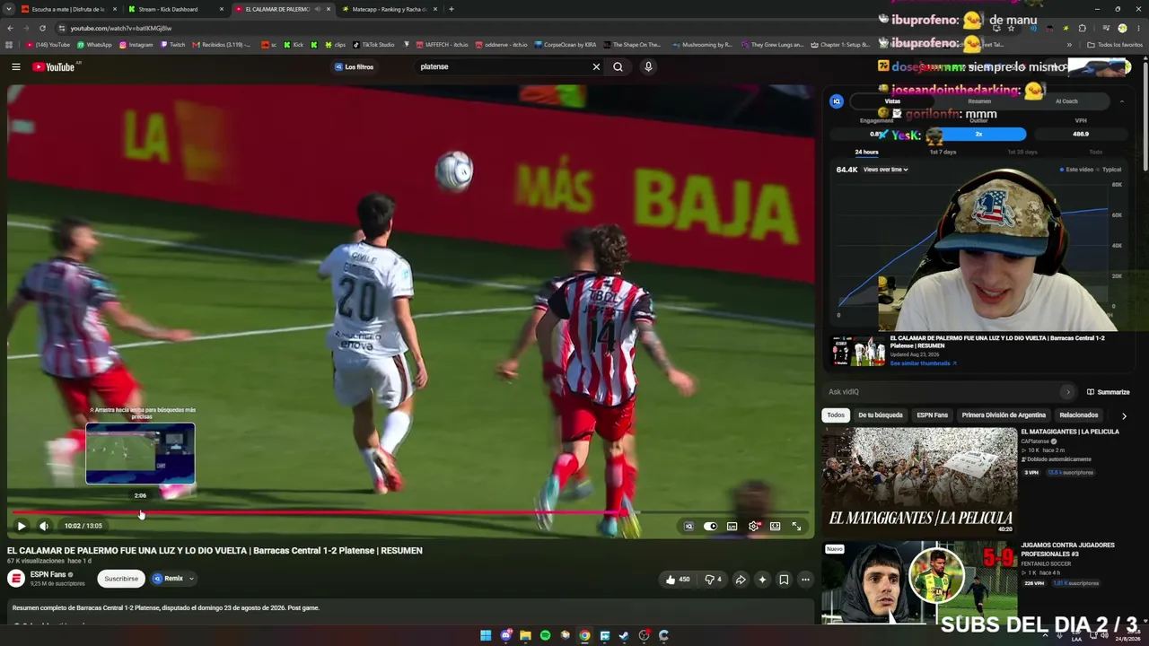Screen dimensions: 1149x646
Task: Switch player to theater mode
Action: 775,527
